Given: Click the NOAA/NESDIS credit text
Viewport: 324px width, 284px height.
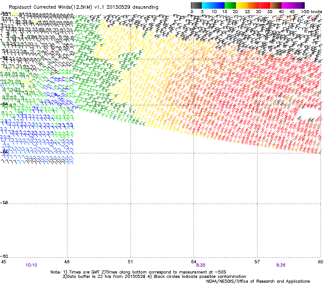Looking at the screenshot, I should pyautogui.click(x=258, y=281).
